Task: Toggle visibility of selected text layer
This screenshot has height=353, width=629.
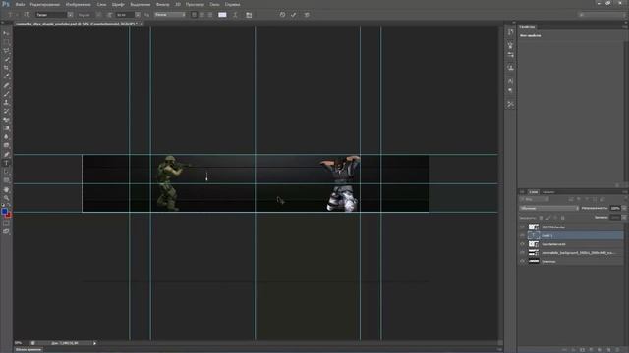Action: pos(522,235)
